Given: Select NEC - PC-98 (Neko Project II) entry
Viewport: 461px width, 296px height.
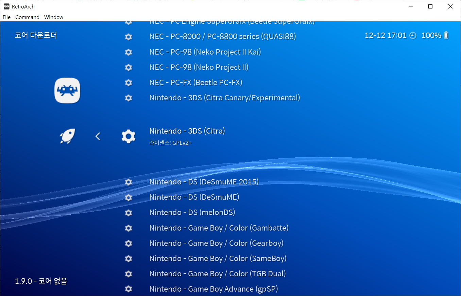Looking at the screenshot, I should click(x=199, y=67).
